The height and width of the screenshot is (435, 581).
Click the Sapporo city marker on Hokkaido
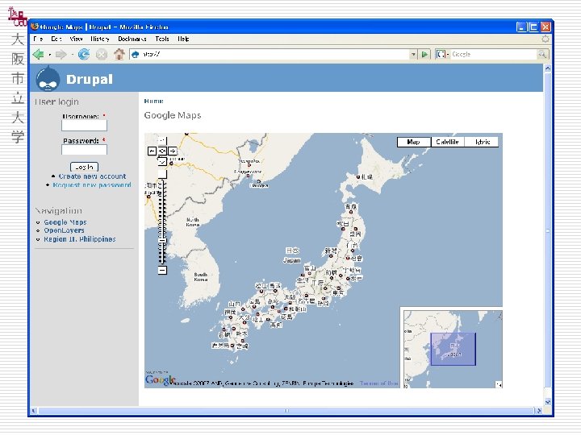point(358,177)
